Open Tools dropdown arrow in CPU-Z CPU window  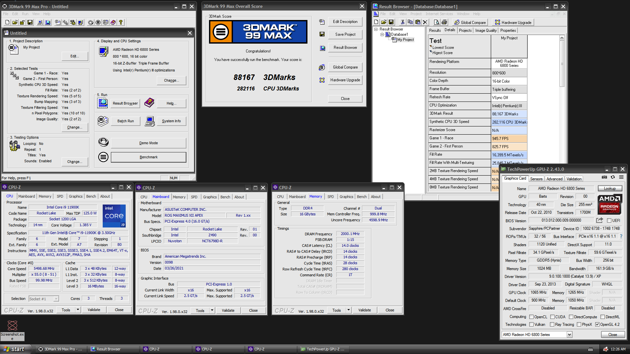78,310
